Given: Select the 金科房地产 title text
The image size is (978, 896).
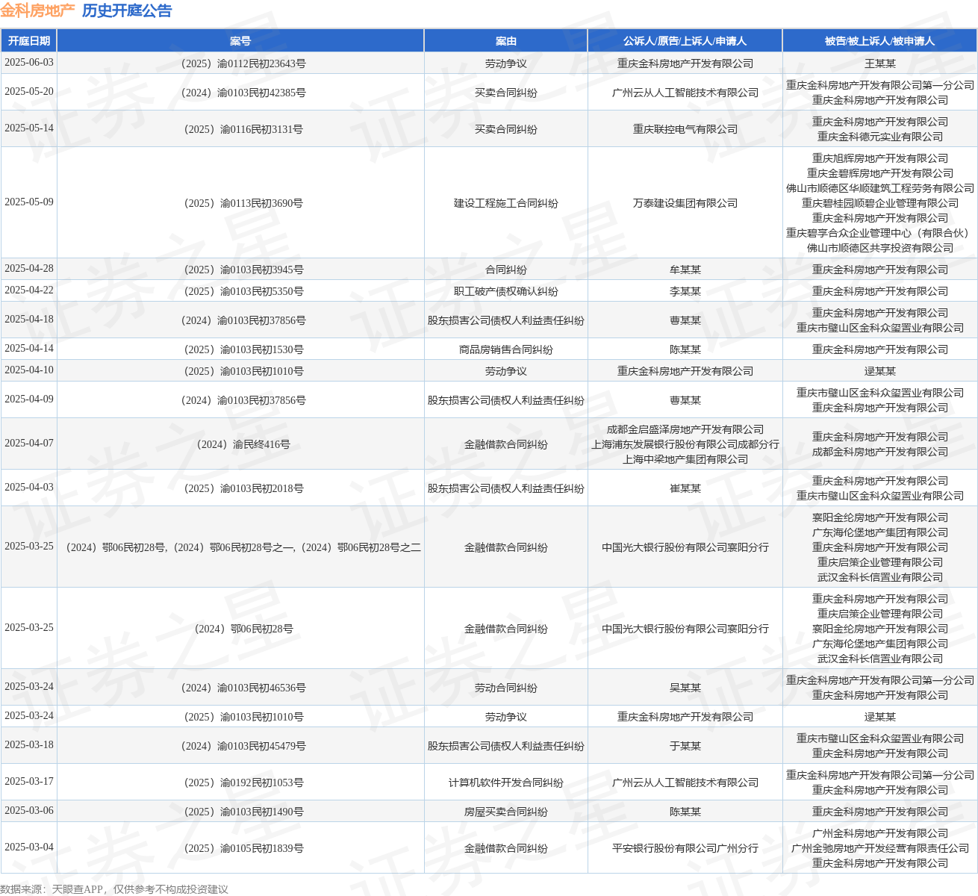Looking at the screenshot, I should 37,10.
